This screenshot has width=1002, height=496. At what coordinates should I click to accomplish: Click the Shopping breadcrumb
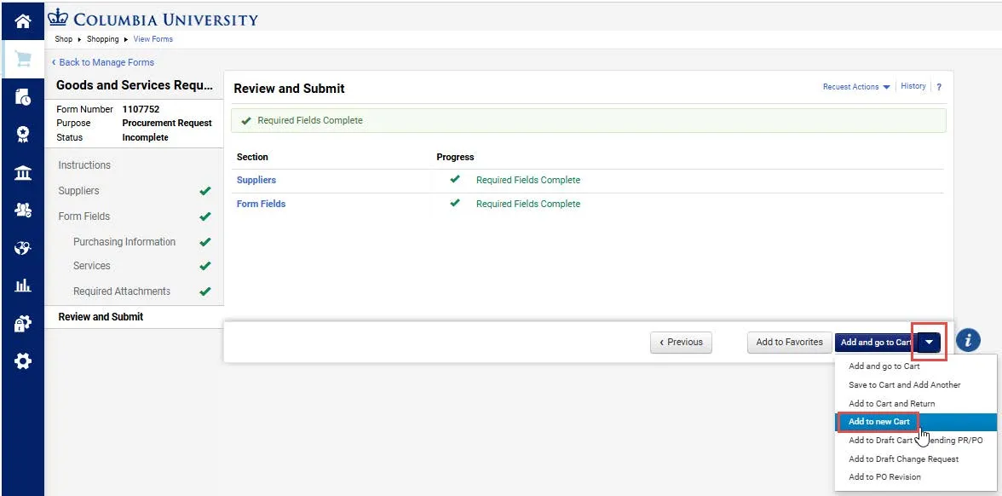[103, 39]
